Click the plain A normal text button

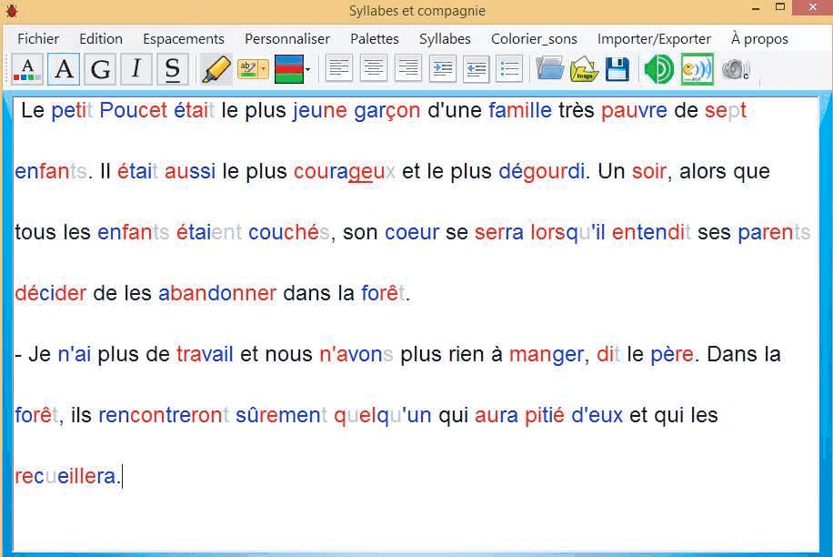64,69
